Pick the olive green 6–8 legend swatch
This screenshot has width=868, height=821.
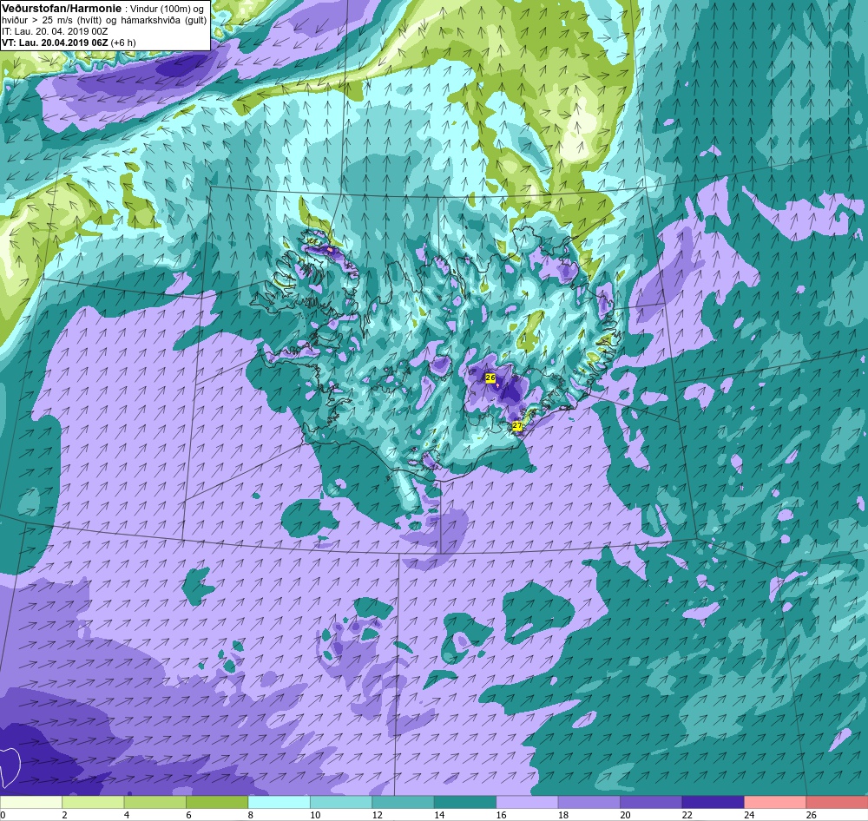(x=217, y=803)
